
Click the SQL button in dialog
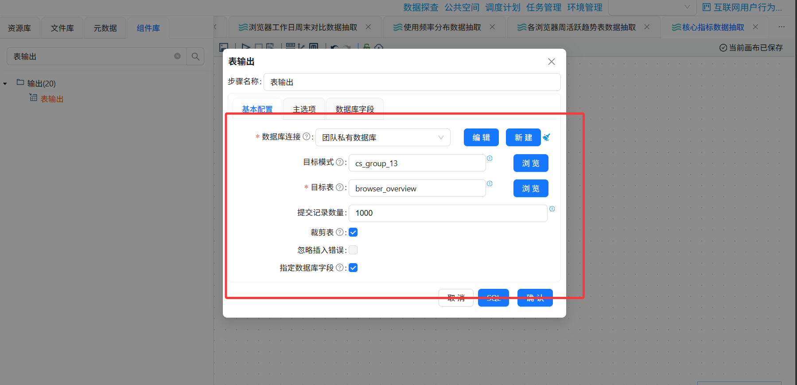[x=494, y=298]
